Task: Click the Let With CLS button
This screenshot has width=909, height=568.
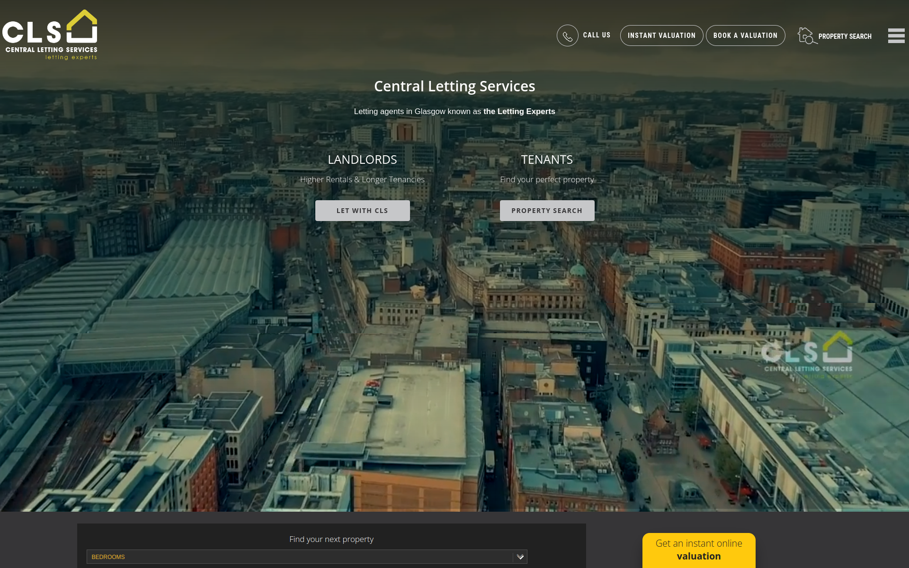Action: pos(362,211)
